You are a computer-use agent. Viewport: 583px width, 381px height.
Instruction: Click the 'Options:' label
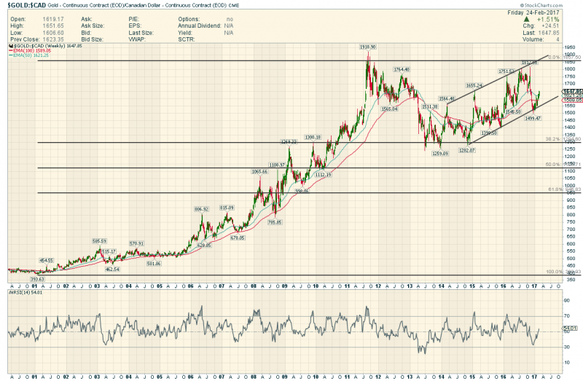pyautogui.click(x=189, y=19)
